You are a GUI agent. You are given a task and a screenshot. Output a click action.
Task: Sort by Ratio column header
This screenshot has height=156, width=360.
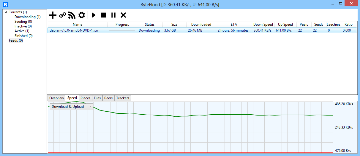coord(349,25)
